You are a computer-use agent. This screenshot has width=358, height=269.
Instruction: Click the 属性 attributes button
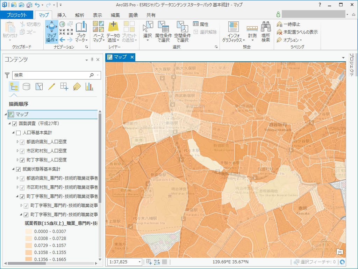click(x=201, y=24)
